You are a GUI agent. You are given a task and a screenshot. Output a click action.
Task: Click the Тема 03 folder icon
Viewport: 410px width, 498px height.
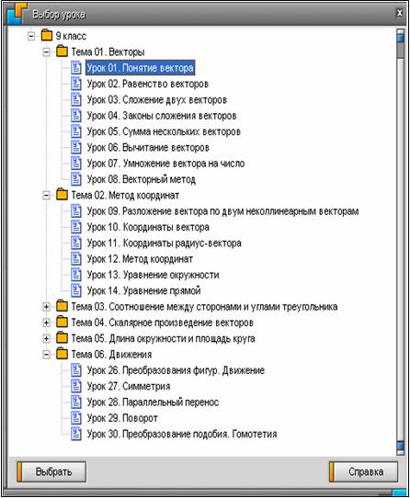click(x=62, y=306)
